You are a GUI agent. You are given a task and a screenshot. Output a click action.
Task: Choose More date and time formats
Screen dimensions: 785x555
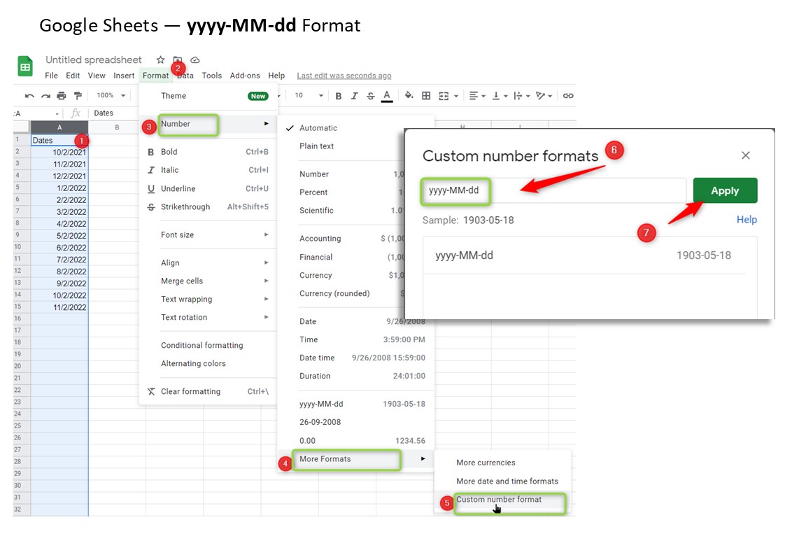502,481
